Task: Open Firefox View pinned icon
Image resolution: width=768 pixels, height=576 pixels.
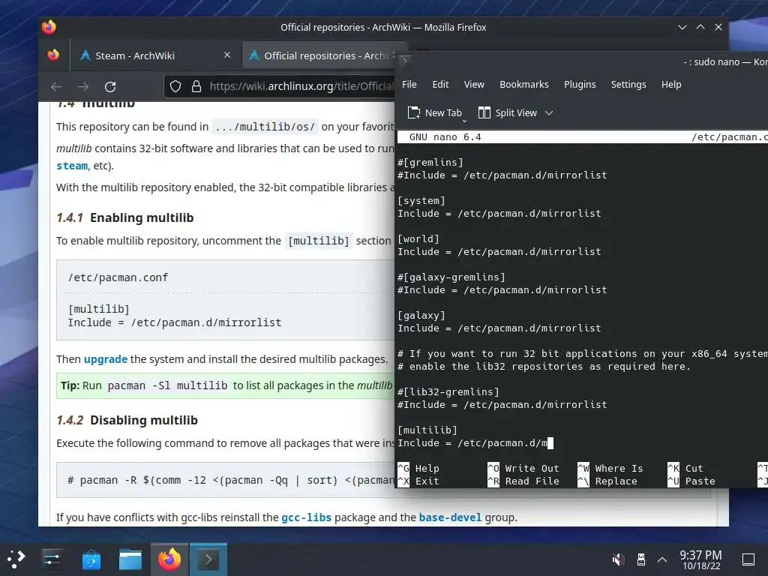Action: [x=53, y=55]
